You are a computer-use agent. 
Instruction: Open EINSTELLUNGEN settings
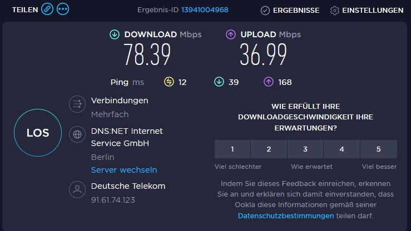click(367, 11)
